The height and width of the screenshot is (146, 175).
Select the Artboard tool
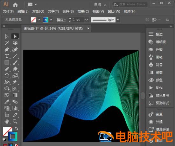7,115
